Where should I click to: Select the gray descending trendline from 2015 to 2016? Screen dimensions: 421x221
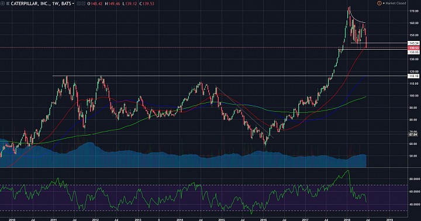point(244,112)
